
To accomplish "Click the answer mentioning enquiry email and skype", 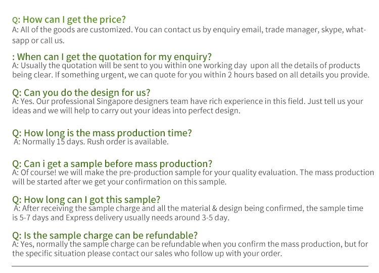I will [189, 35].
